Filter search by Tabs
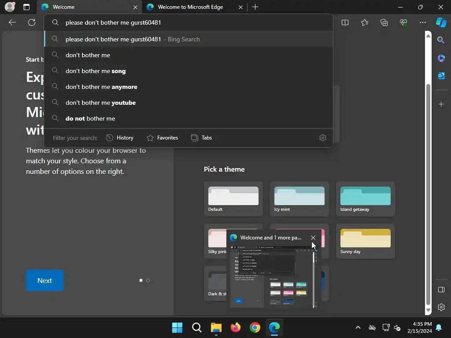Screen dimensions: 451x338 [201, 138]
